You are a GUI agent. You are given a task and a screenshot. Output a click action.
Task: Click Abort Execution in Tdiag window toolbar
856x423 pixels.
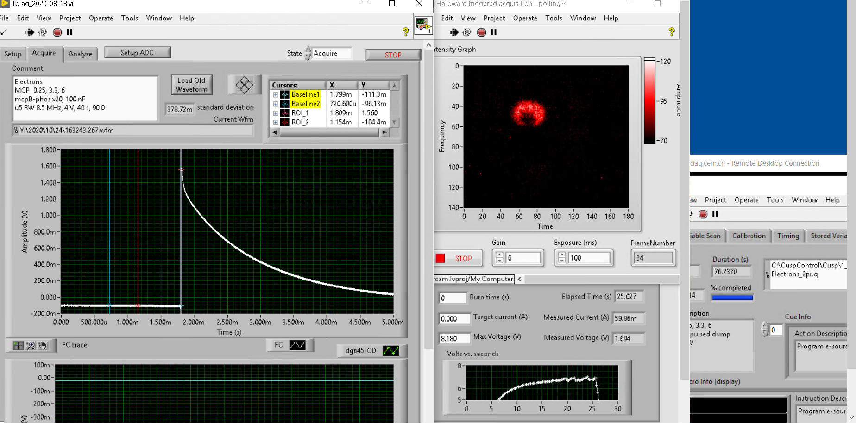57,32
